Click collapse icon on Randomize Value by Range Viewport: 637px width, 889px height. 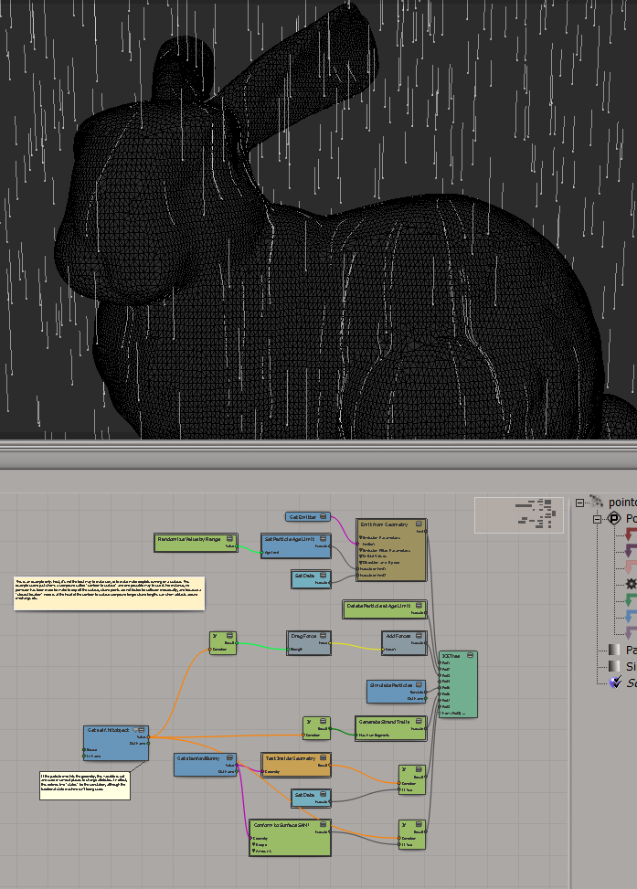(x=229, y=540)
